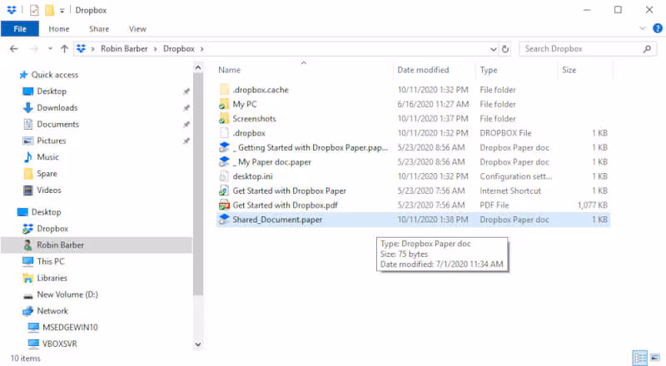Select Get Started with Dropbox.pdf
This screenshot has height=366, width=666.
point(285,205)
